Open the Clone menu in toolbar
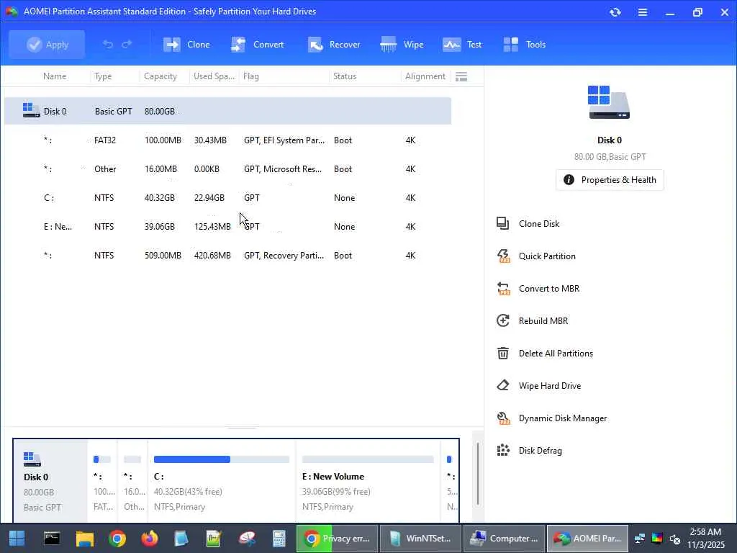737x553 pixels. click(186, 45)
